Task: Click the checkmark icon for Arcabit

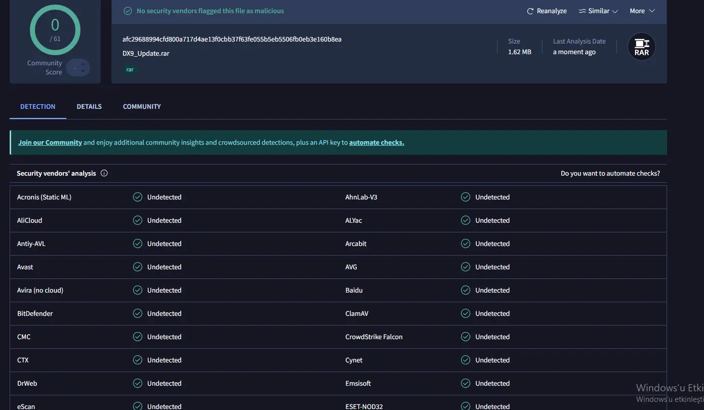Action: point(466,243)
